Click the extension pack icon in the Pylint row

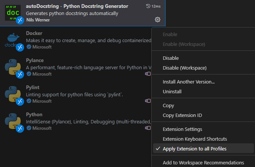(x=148, y=101)
